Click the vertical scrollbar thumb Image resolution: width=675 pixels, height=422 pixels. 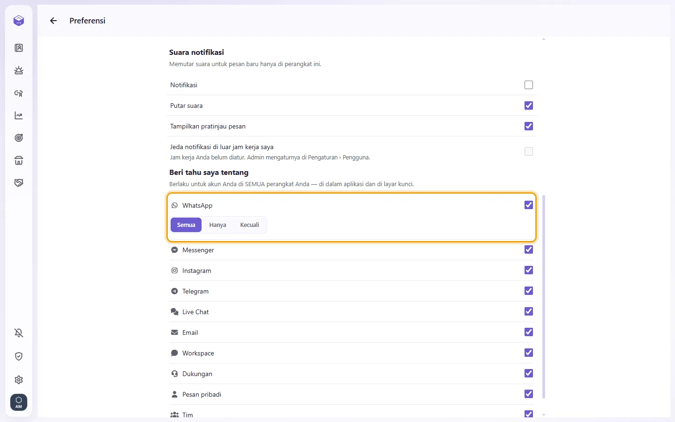coord(544,297)
